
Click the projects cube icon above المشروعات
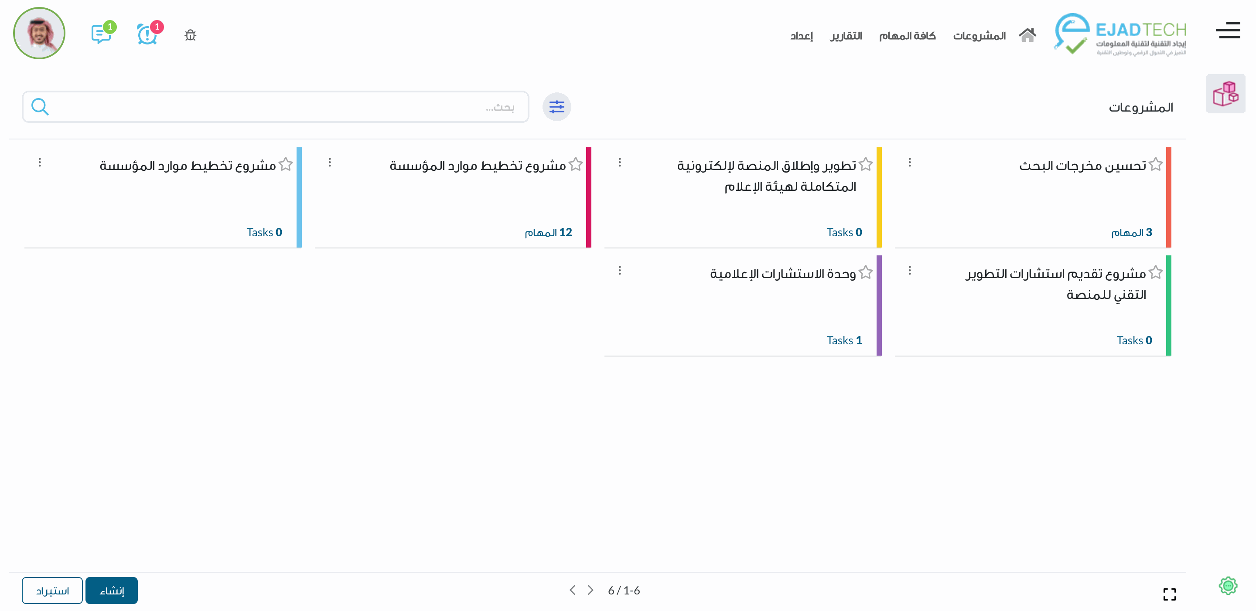pos(1226,94)
